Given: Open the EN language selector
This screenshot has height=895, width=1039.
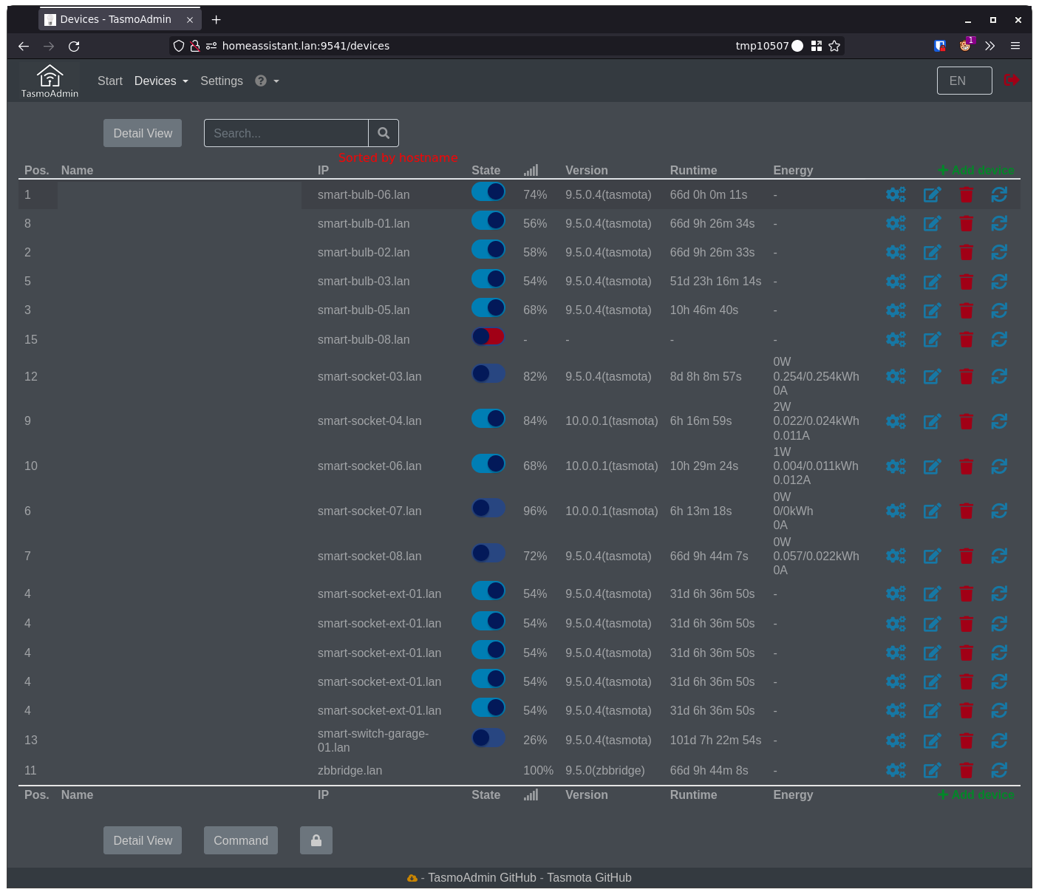Looking at the screenshot, I should tap(964, 81).
